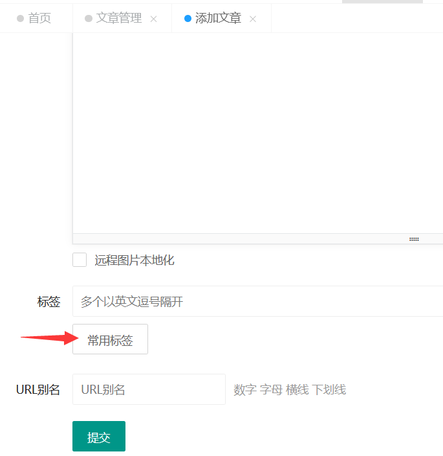
Task: Grab the editor resize handle dots
Action: (414, 239)
